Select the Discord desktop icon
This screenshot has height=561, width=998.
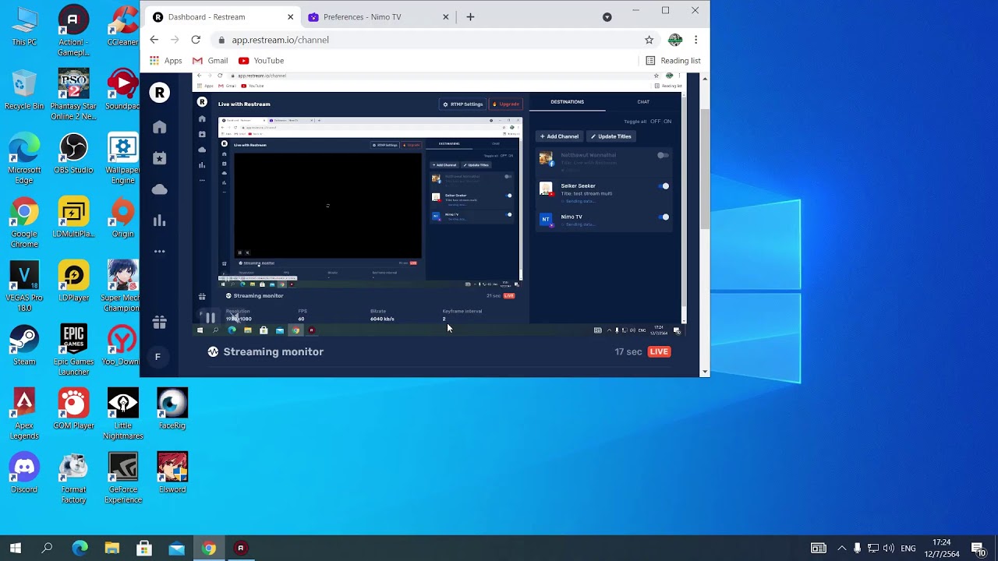coord(24,474)
